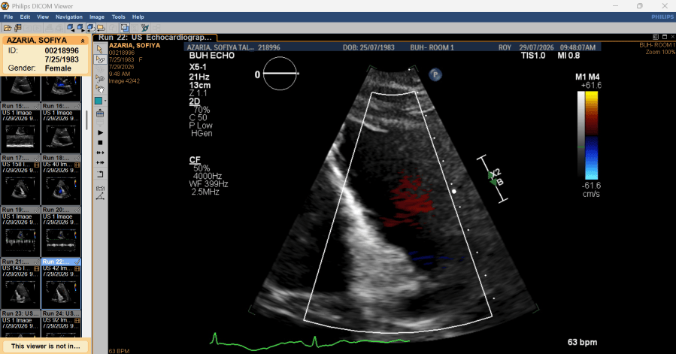Click the next series cube icon

coord(80,28)
